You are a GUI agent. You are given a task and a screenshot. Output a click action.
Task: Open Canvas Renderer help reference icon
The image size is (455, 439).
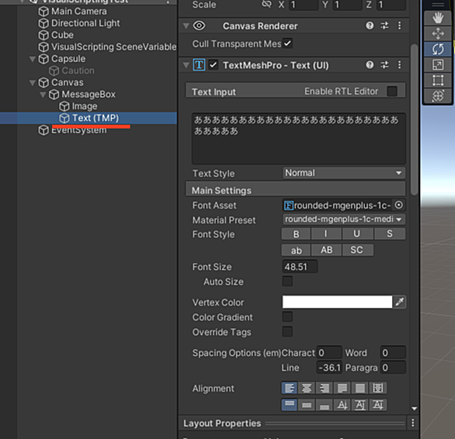click(x=370, y=26)
